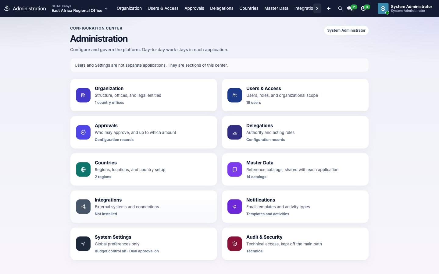
Task: Click the Organization building icon
Action: (x=83, y=95)
